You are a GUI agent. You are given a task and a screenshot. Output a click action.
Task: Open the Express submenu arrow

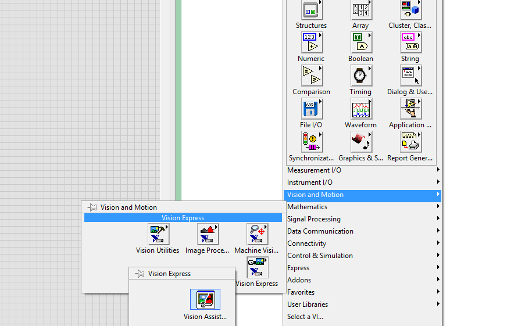pyautogui.click(x=438, y=267)
